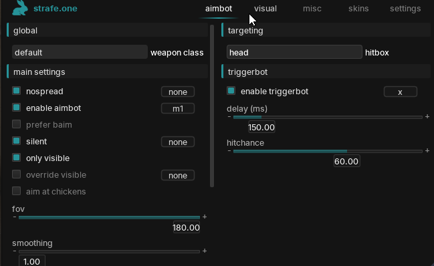
Task: Switch to the visual tab
Action: tap(265, 9)
